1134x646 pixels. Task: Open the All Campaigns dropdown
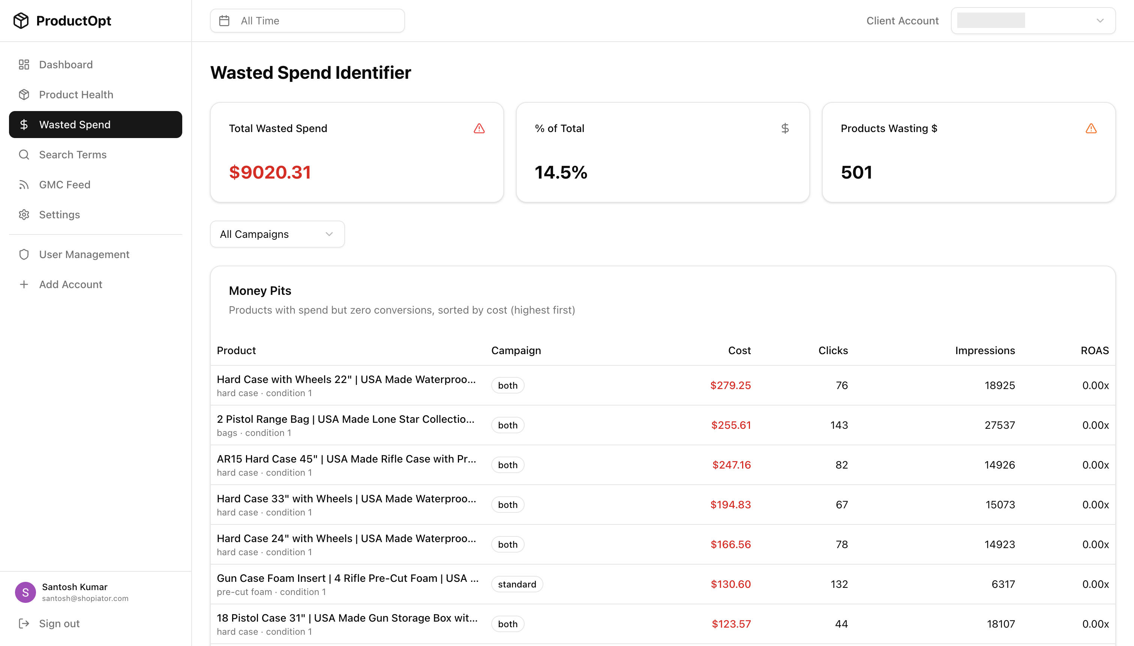(x=277, y=234)
